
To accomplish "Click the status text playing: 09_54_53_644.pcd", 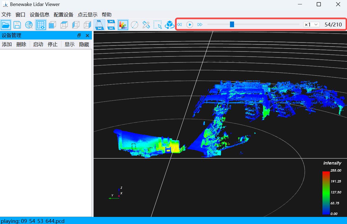I will (x=33, y=221).
